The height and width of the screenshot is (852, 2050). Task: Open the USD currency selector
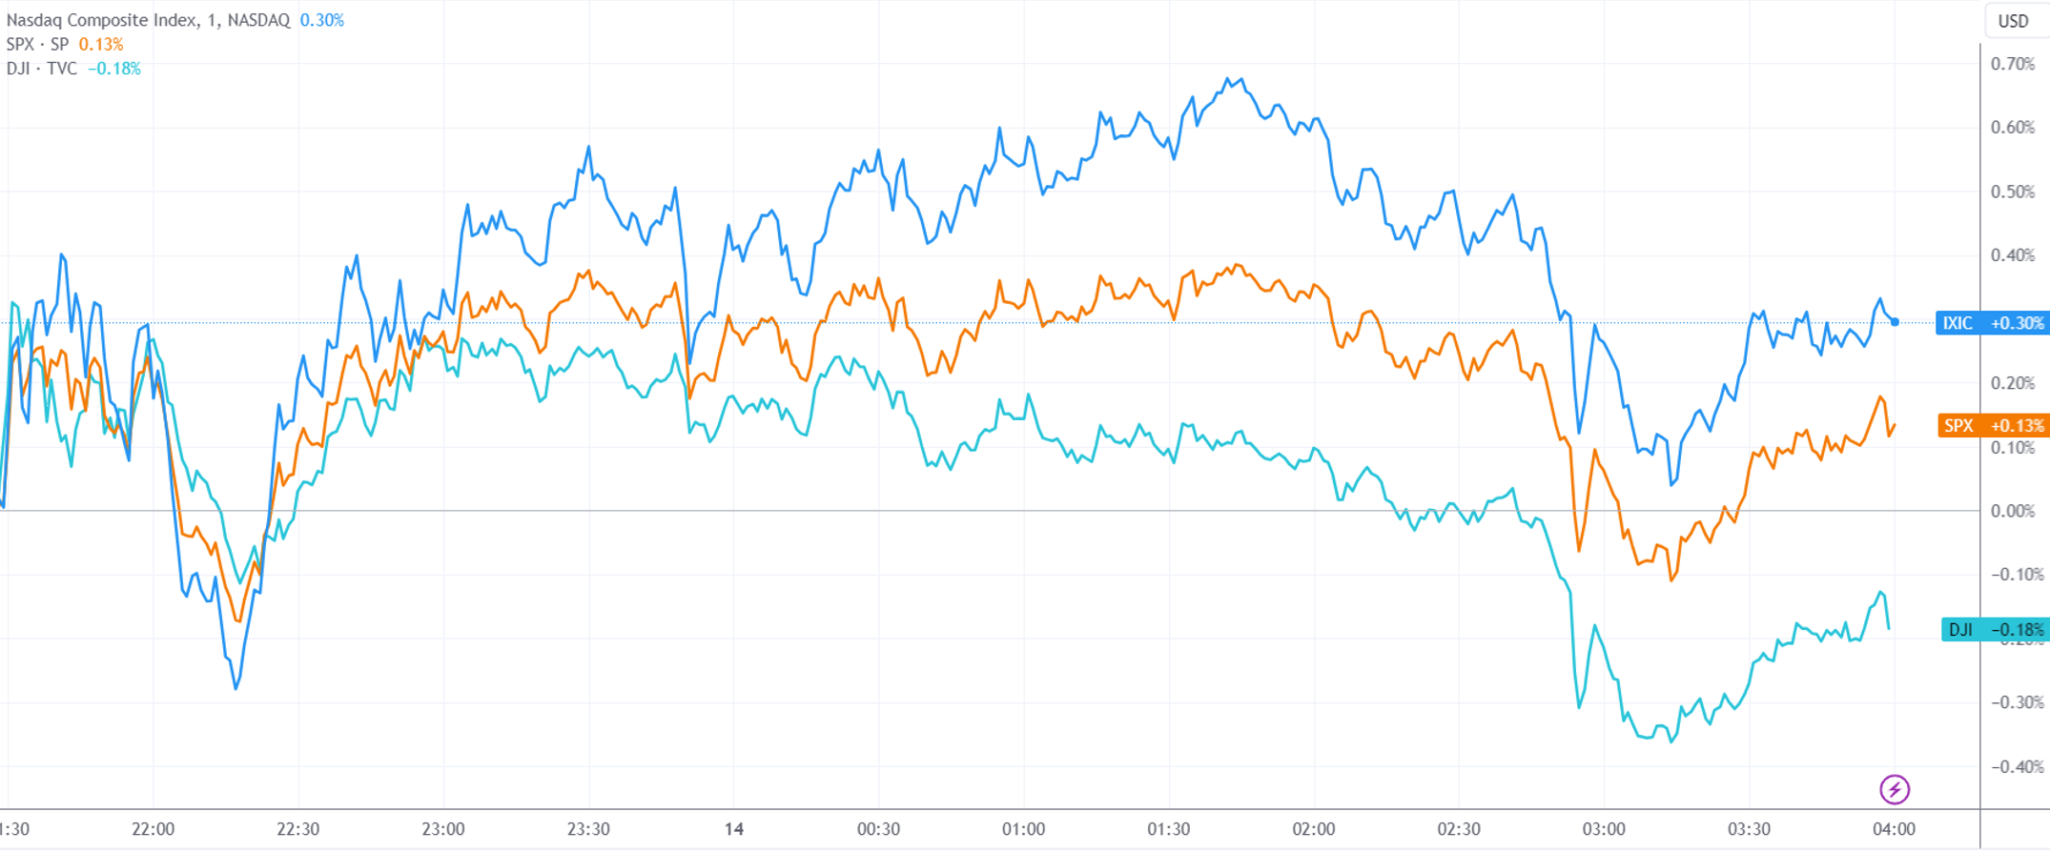point(2013,21)
